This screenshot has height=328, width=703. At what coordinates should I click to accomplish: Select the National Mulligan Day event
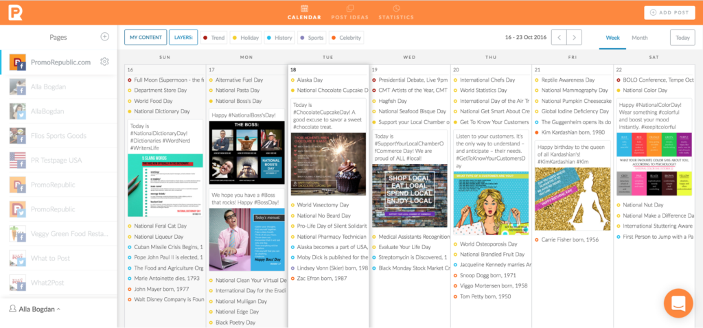[x=238, y=301]
